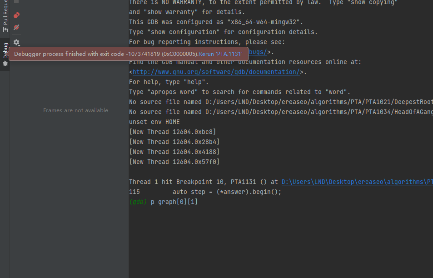Open source file link in Breakpoint 10 line
Image resolution: width=433 pixels, height=278 pixels.
pos(357,182)
